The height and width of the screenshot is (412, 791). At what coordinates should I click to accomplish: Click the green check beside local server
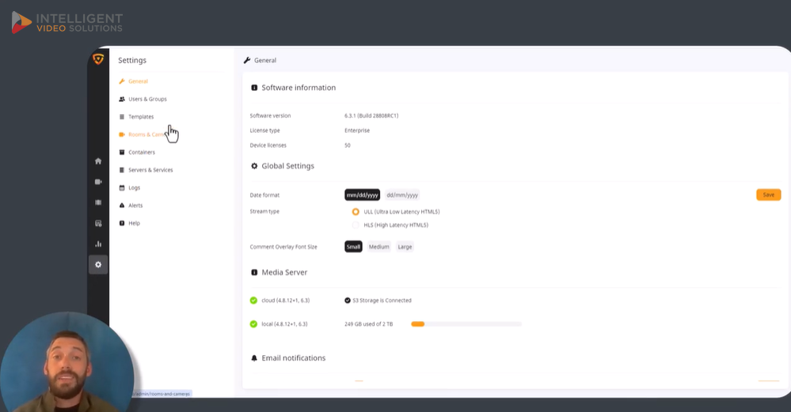click(253, 324)
